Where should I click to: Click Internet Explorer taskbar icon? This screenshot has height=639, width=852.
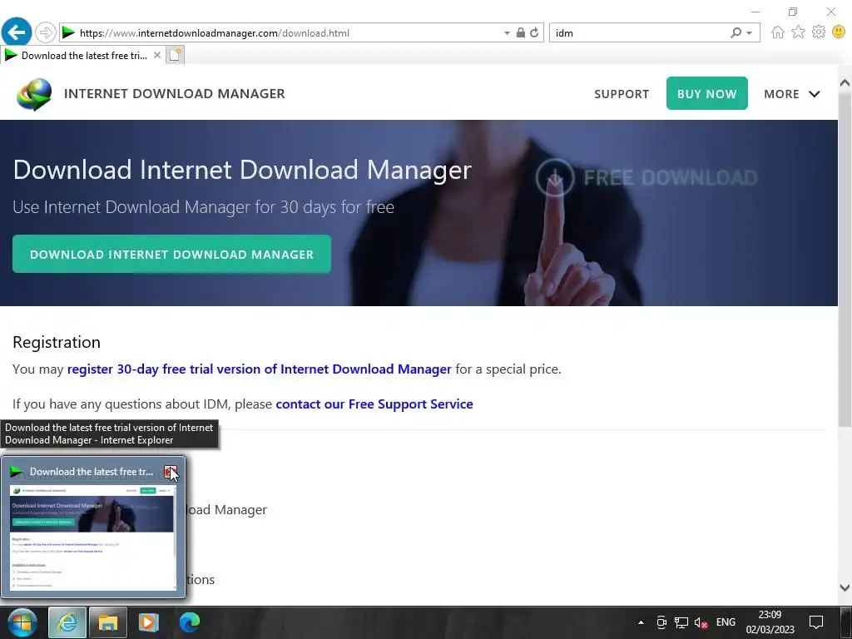(67, 622)
